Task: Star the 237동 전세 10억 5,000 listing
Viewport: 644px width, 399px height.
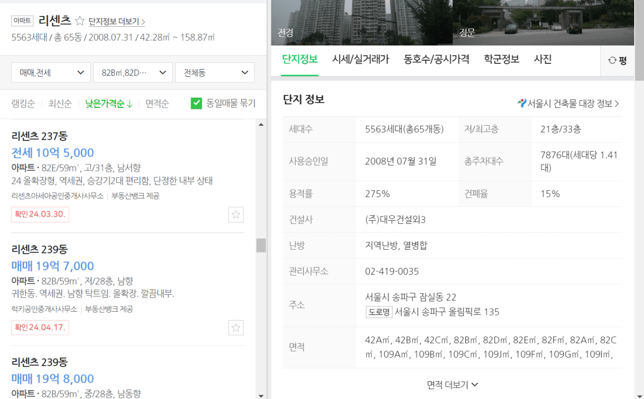Action: coord(236,215)
